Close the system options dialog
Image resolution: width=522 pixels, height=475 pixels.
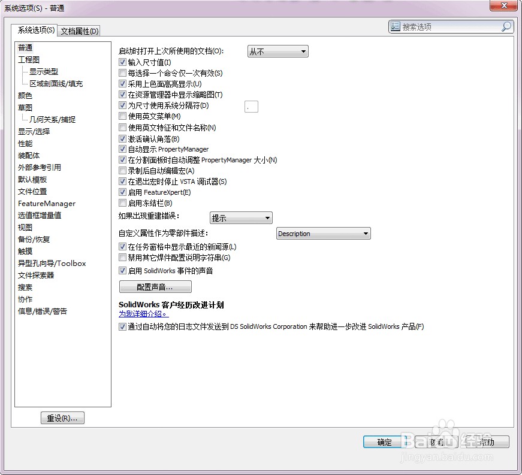[x=503, y=5]
